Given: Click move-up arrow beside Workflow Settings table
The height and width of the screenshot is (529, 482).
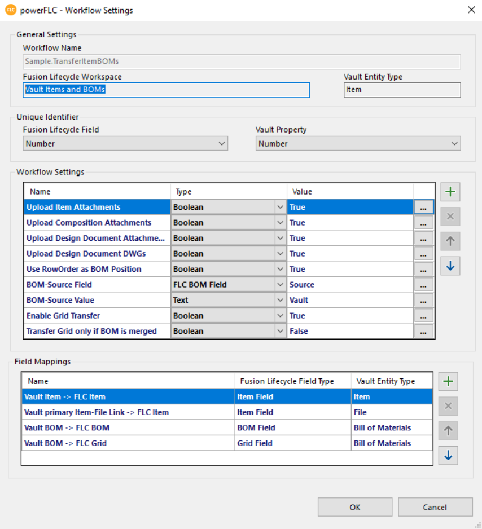Looking at the screenshot, I should pos(450,241).
